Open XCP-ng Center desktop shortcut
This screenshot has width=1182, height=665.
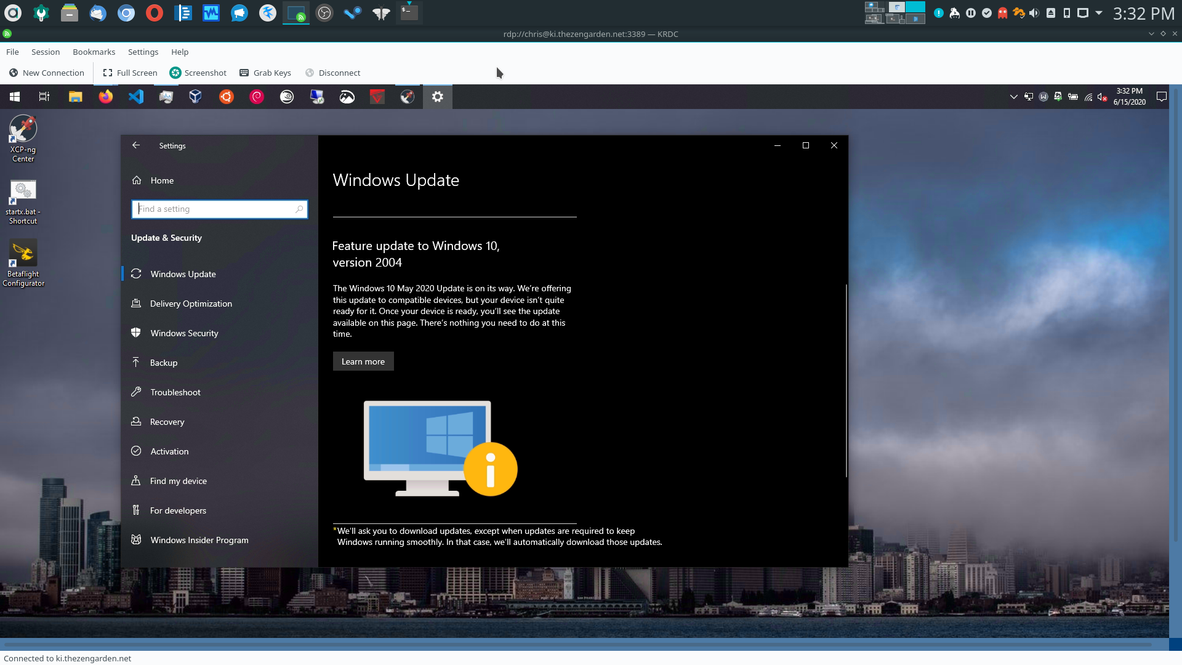(23, 139)
